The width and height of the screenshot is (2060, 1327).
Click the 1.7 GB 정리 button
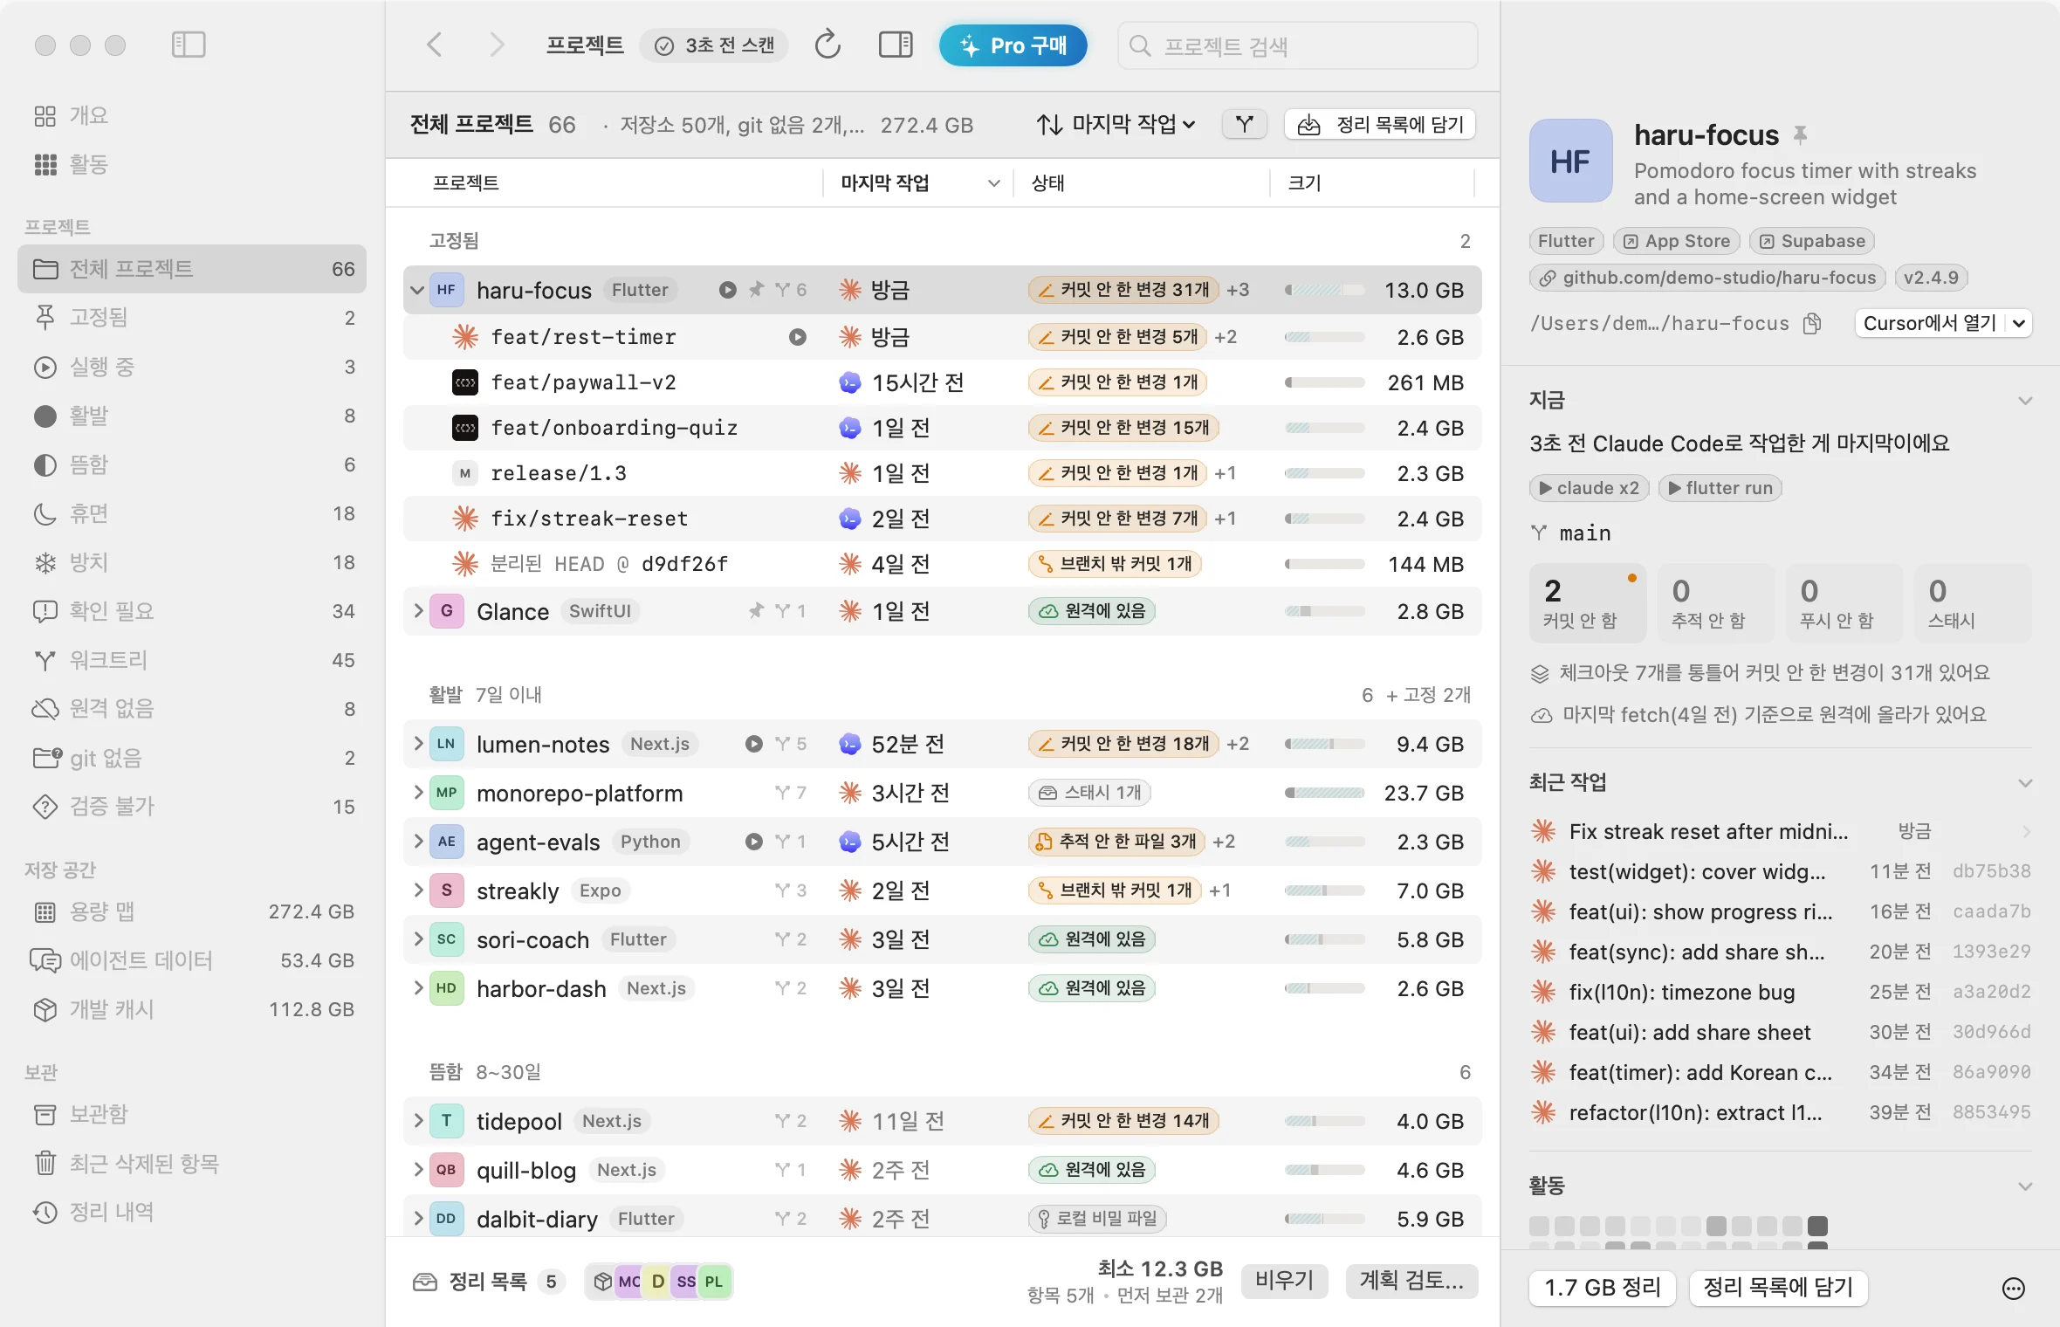tap(1603, 1288)
